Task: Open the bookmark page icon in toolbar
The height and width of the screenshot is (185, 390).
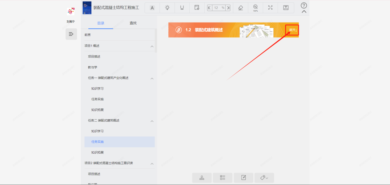Action: point(197,8)
